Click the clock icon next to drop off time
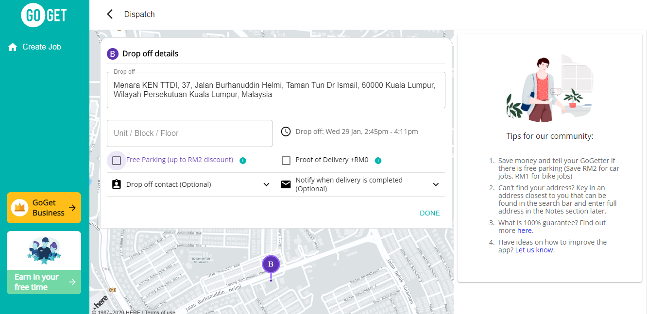 (x=286, y=132)
